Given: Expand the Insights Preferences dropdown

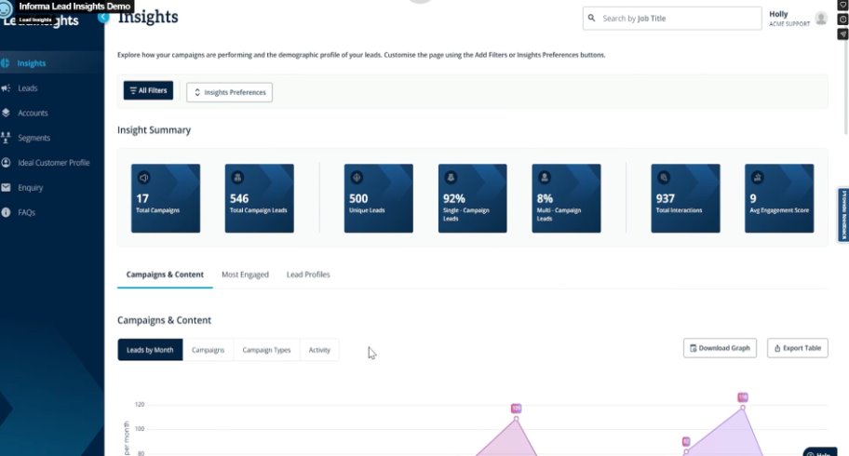Looking at the screenshot, I should [229, 92].
